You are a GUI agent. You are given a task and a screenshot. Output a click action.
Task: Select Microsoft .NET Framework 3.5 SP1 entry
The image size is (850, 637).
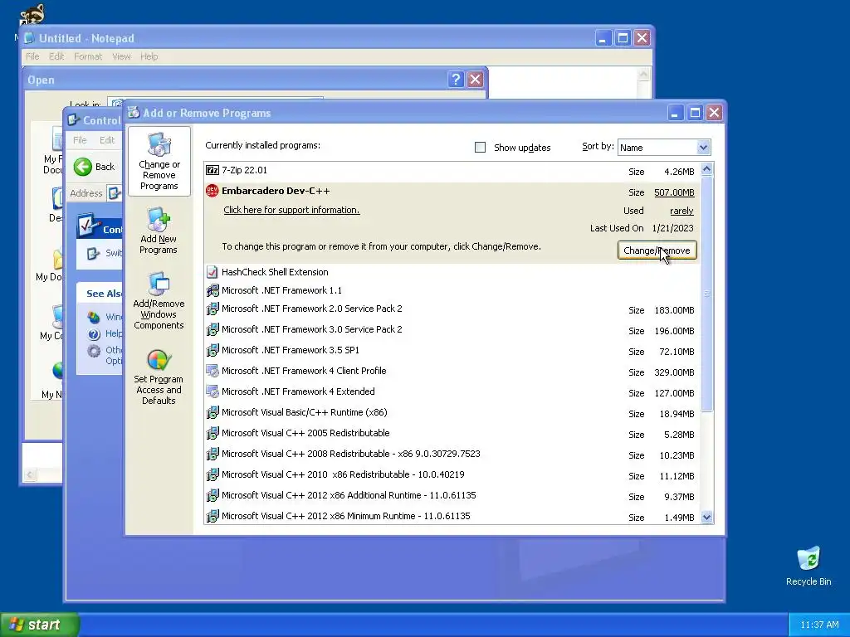452,351
